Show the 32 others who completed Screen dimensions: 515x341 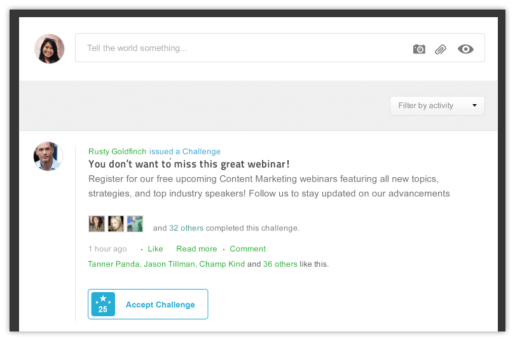tap(186, 228)
